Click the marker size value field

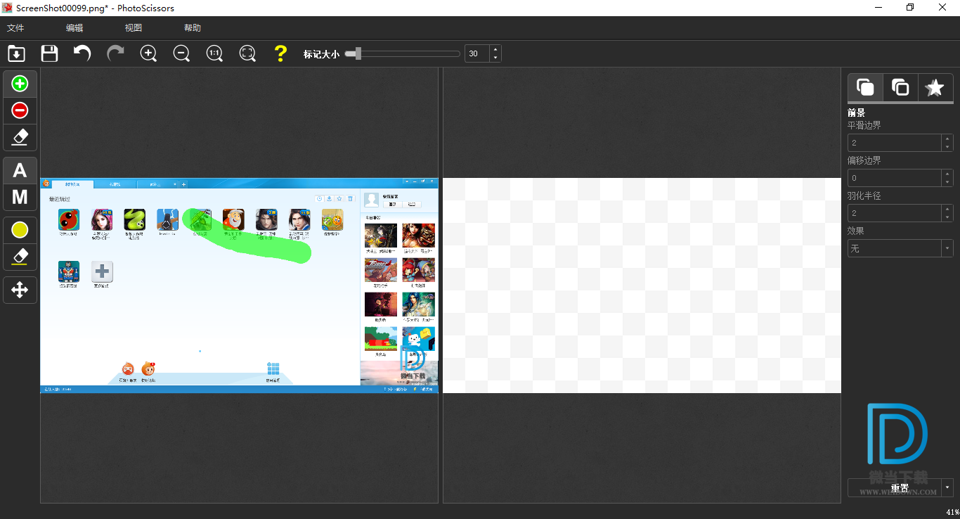click(x=476, y=53)
